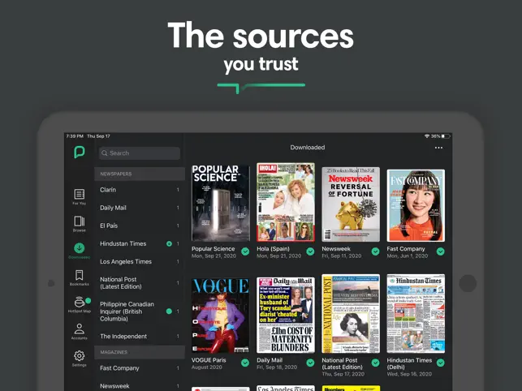Tap the green dot in Philippine Canadian Inquirer row
Screen dimensions: 522x391
169,312
